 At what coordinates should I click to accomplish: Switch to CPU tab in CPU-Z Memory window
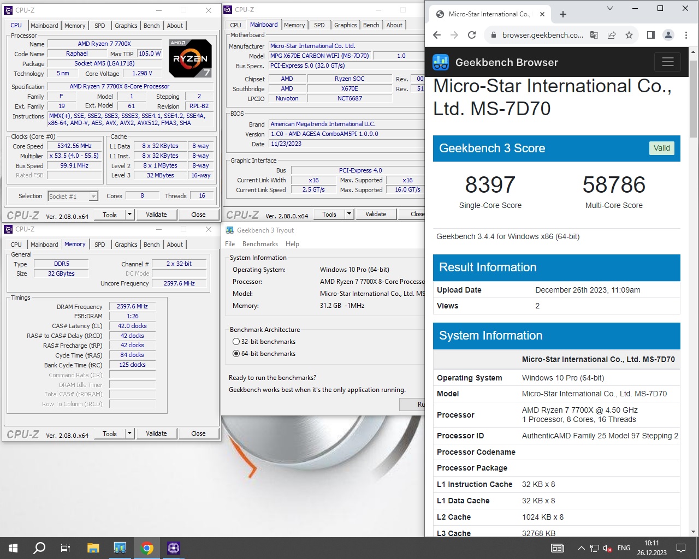coord(16,245)
